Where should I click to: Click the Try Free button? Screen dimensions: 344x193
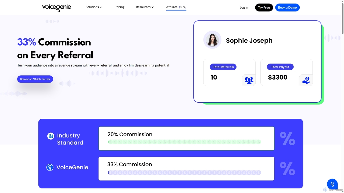click(x=264, y=8)
